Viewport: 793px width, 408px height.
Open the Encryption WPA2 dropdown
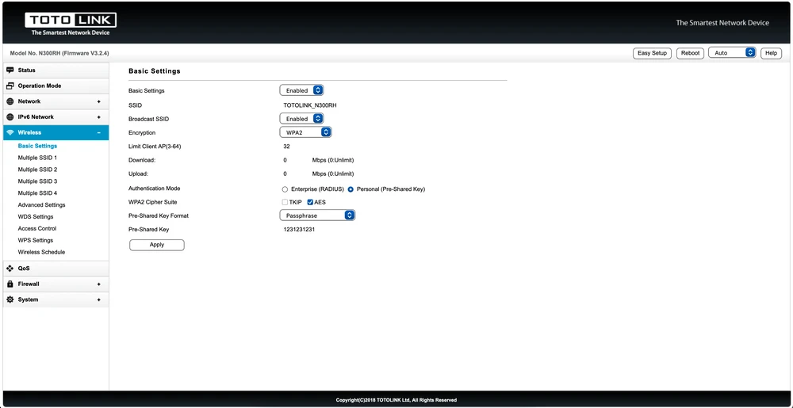pos(305,132)
